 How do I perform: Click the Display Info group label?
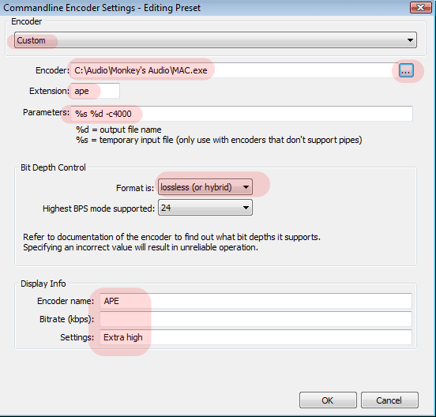pyautogui.click(x=43, y=284)
